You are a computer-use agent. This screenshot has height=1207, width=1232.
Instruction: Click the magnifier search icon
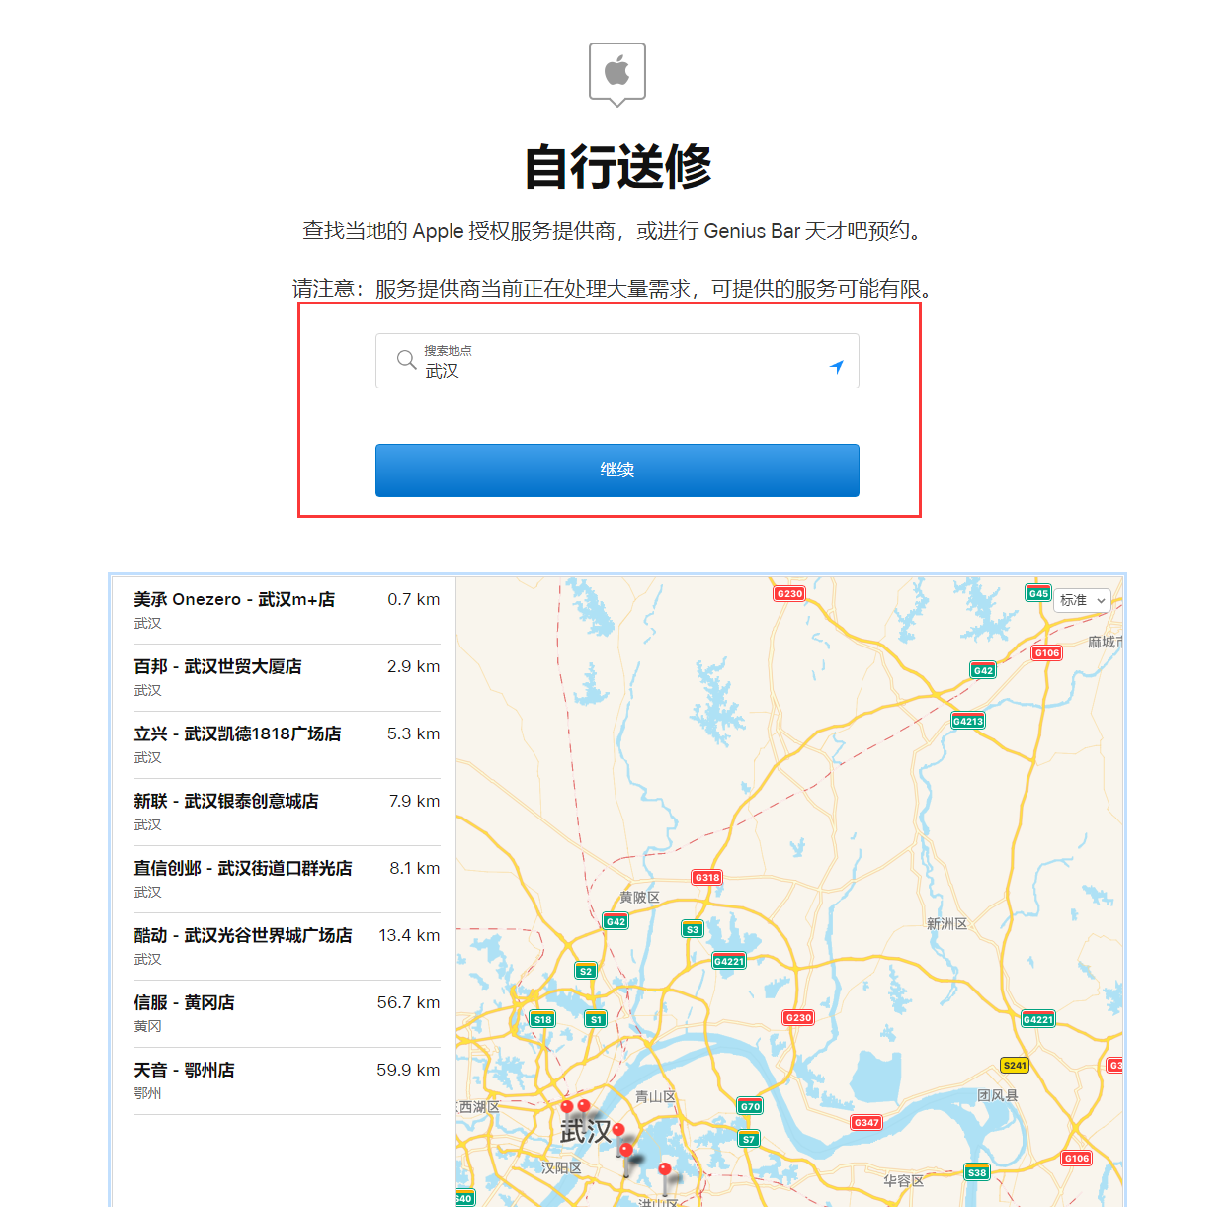coord(407,360)
